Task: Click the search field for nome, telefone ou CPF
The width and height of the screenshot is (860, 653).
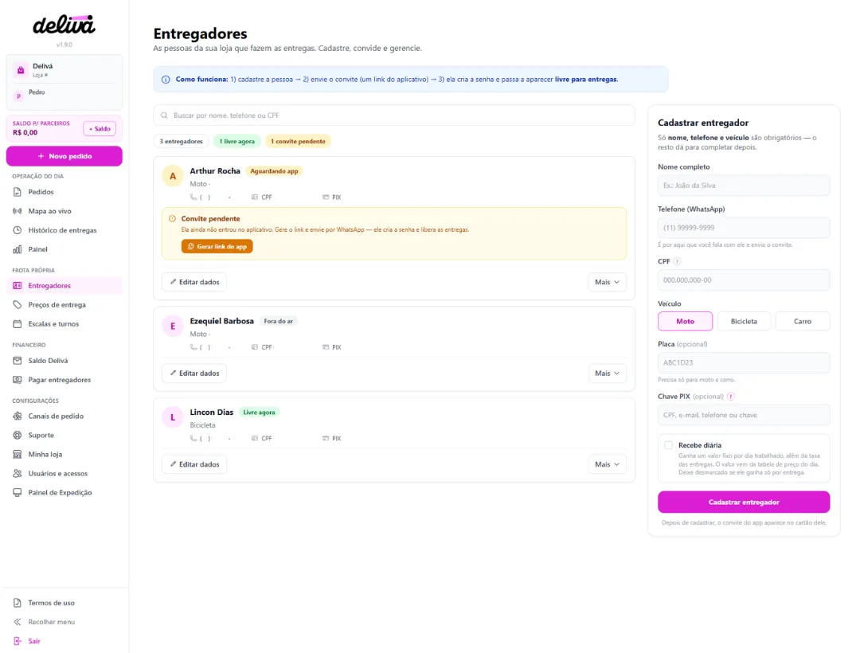Action: [394, 115]
